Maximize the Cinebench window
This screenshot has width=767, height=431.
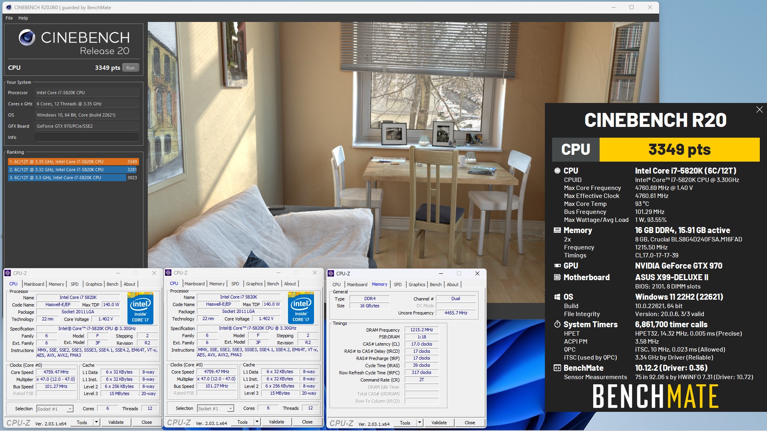click(x=632, y=7)
